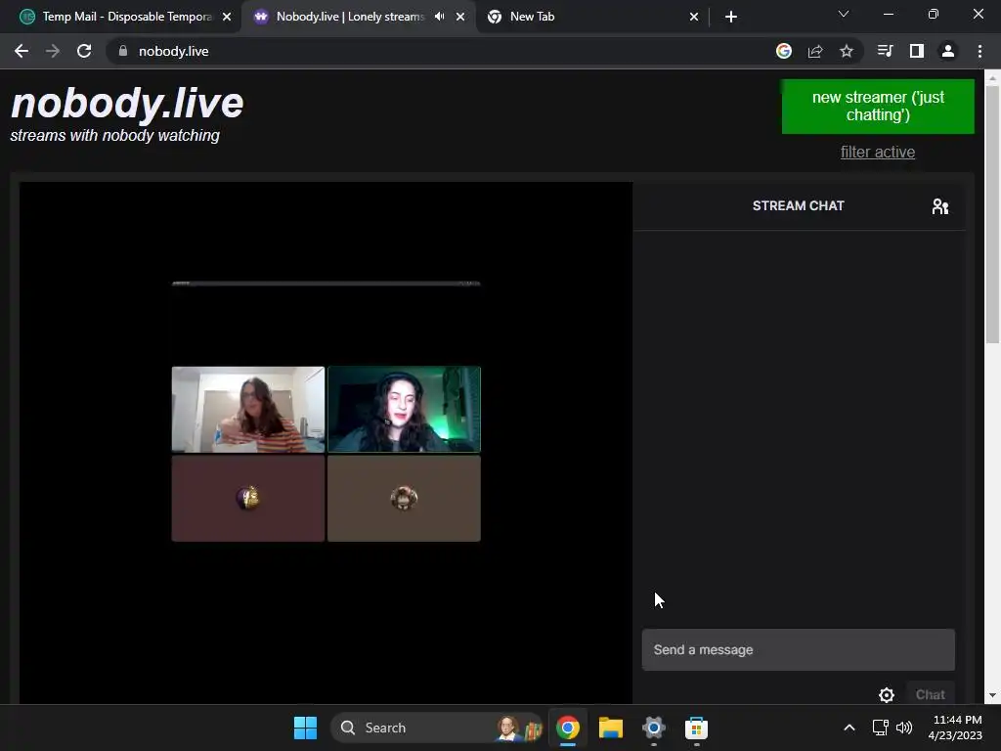Mute the Nobody.live tab audio icon
The image size is (1001, 751).
coord(439,17)
